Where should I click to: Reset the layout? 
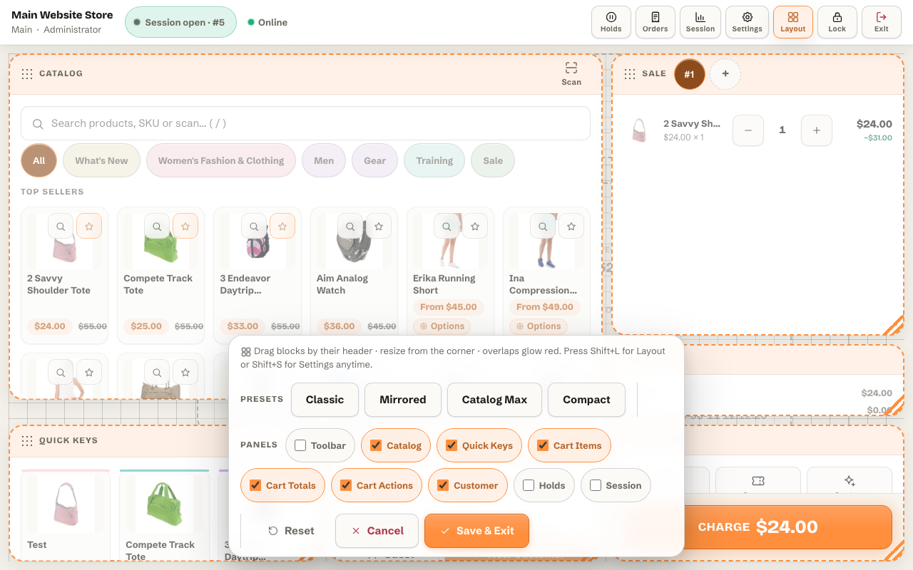291,531
